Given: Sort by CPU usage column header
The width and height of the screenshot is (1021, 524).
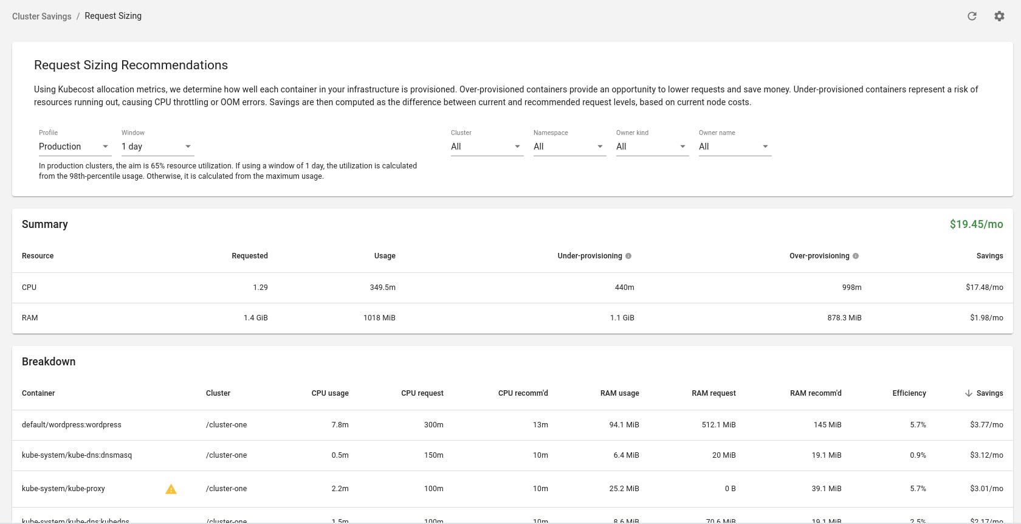Looking at the screenshot, I should click(x=330, y=393).
